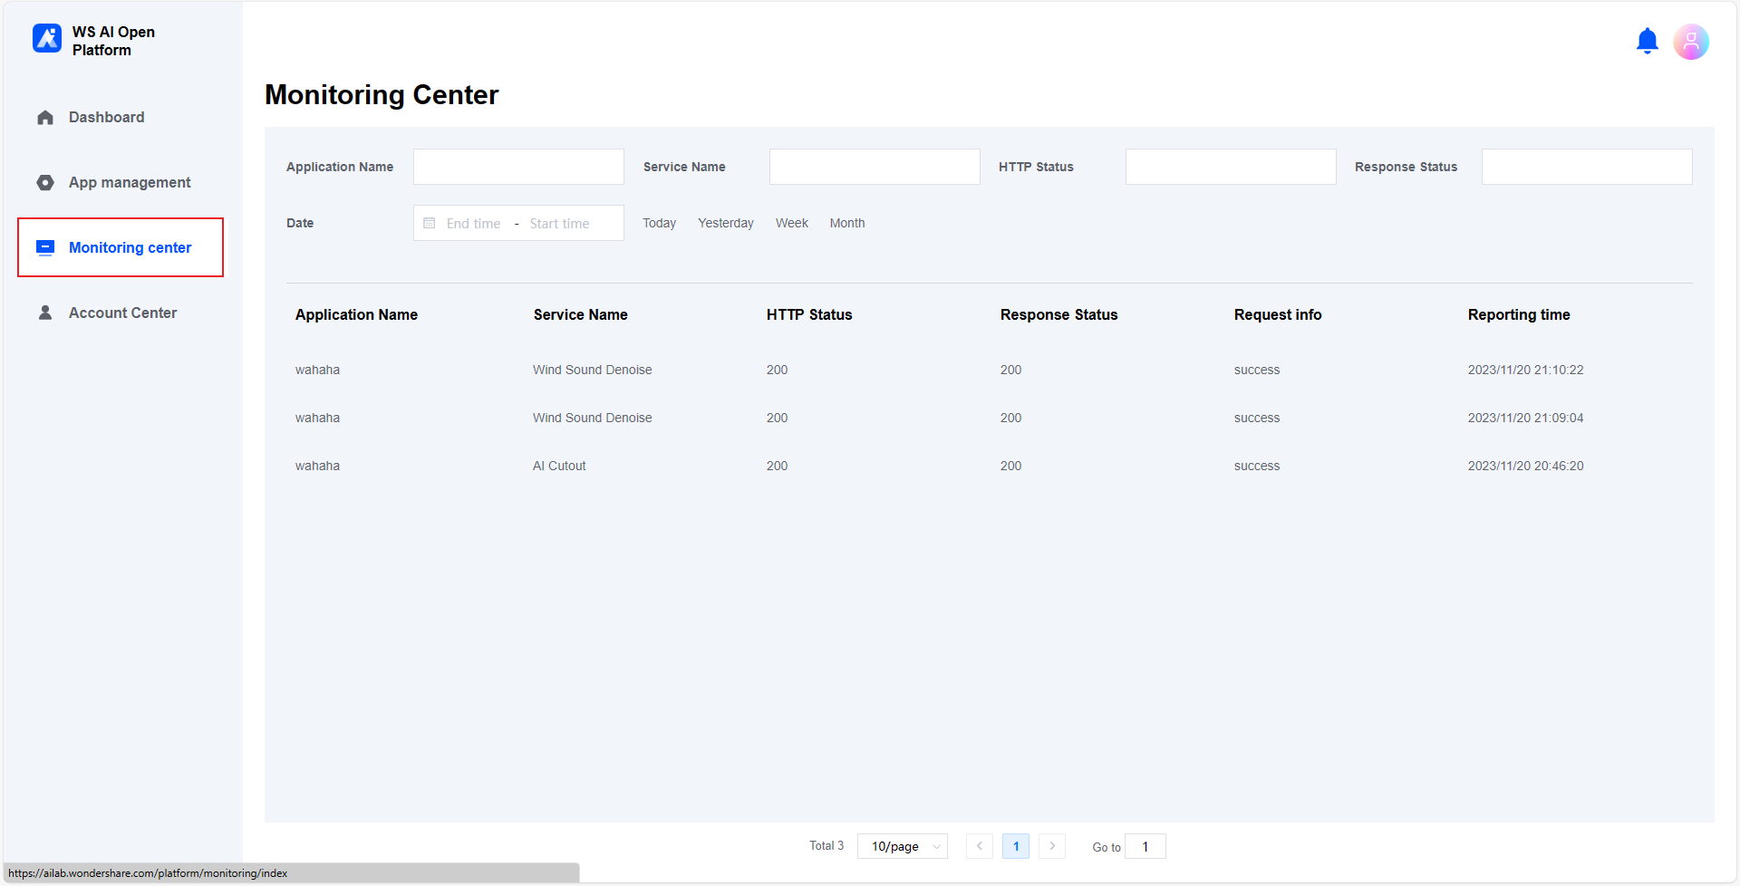Select Monitoring center in sidebar
This screenshot has width=1740, height=886.
pyautogui.click(x=121, y=247)
